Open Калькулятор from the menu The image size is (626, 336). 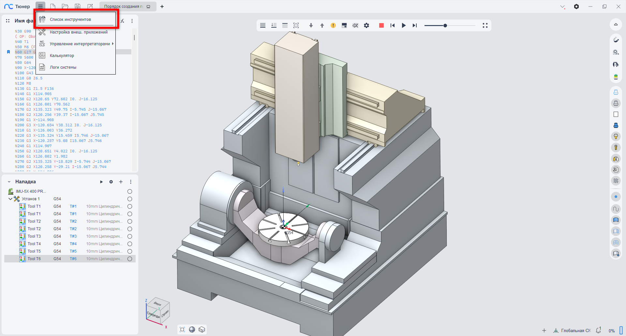click(x=62, y=56)
